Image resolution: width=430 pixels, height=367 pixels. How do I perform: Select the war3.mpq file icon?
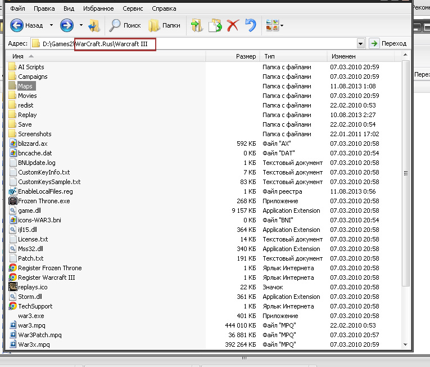pyautogui.click(x=13, y=325)
